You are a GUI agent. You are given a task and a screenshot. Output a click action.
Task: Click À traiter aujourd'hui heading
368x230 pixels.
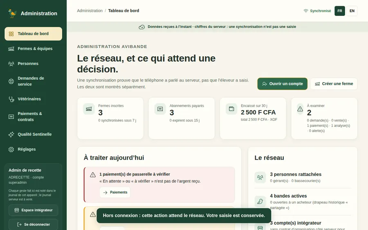point(114,158)
